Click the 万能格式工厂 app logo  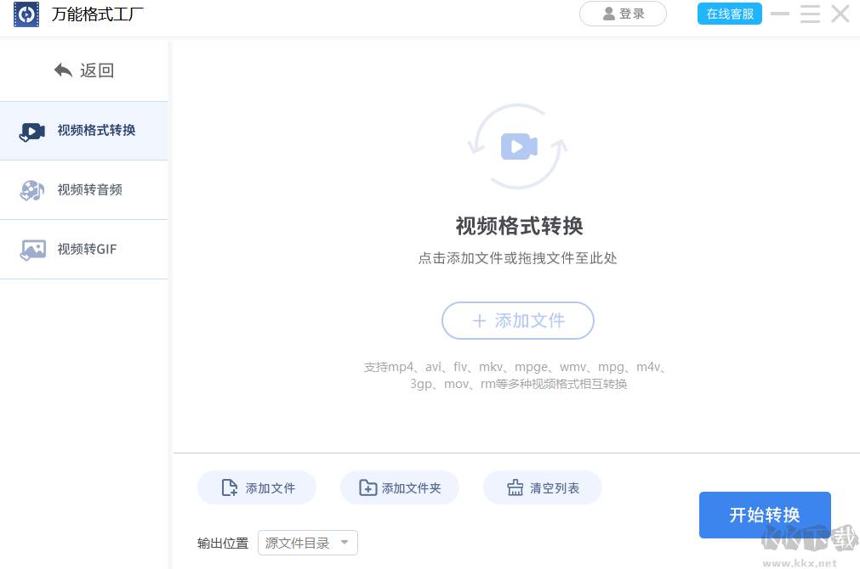pyautogui.click(x=26, y=14)
